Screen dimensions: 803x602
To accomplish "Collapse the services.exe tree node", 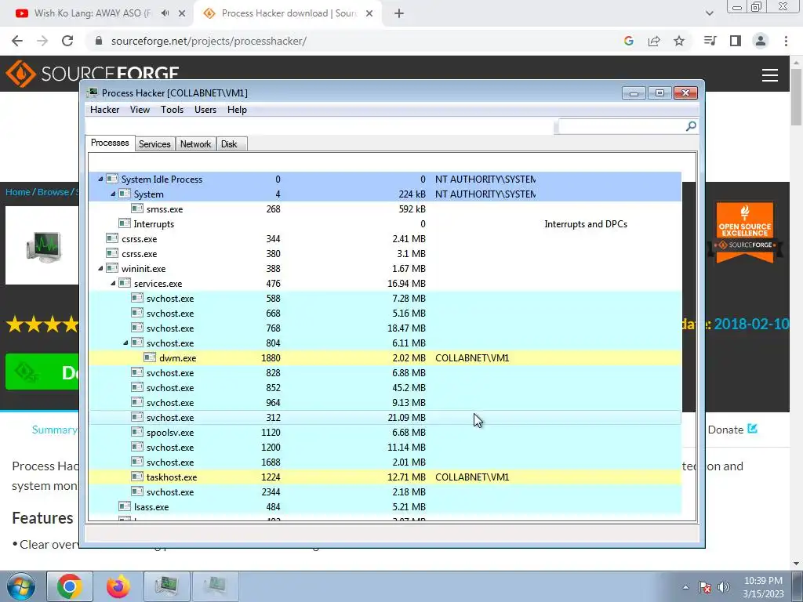I will click(113, 283).
